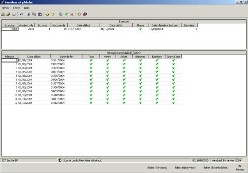Toggle the Tous checkmark for period 1
This screenshot has width=248, height=173.
pyautogui.click(x=91, y=60)
